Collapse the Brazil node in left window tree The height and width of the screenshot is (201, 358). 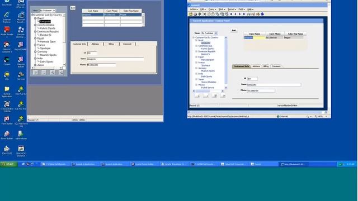pyautogui.click(x=35, y=18)
